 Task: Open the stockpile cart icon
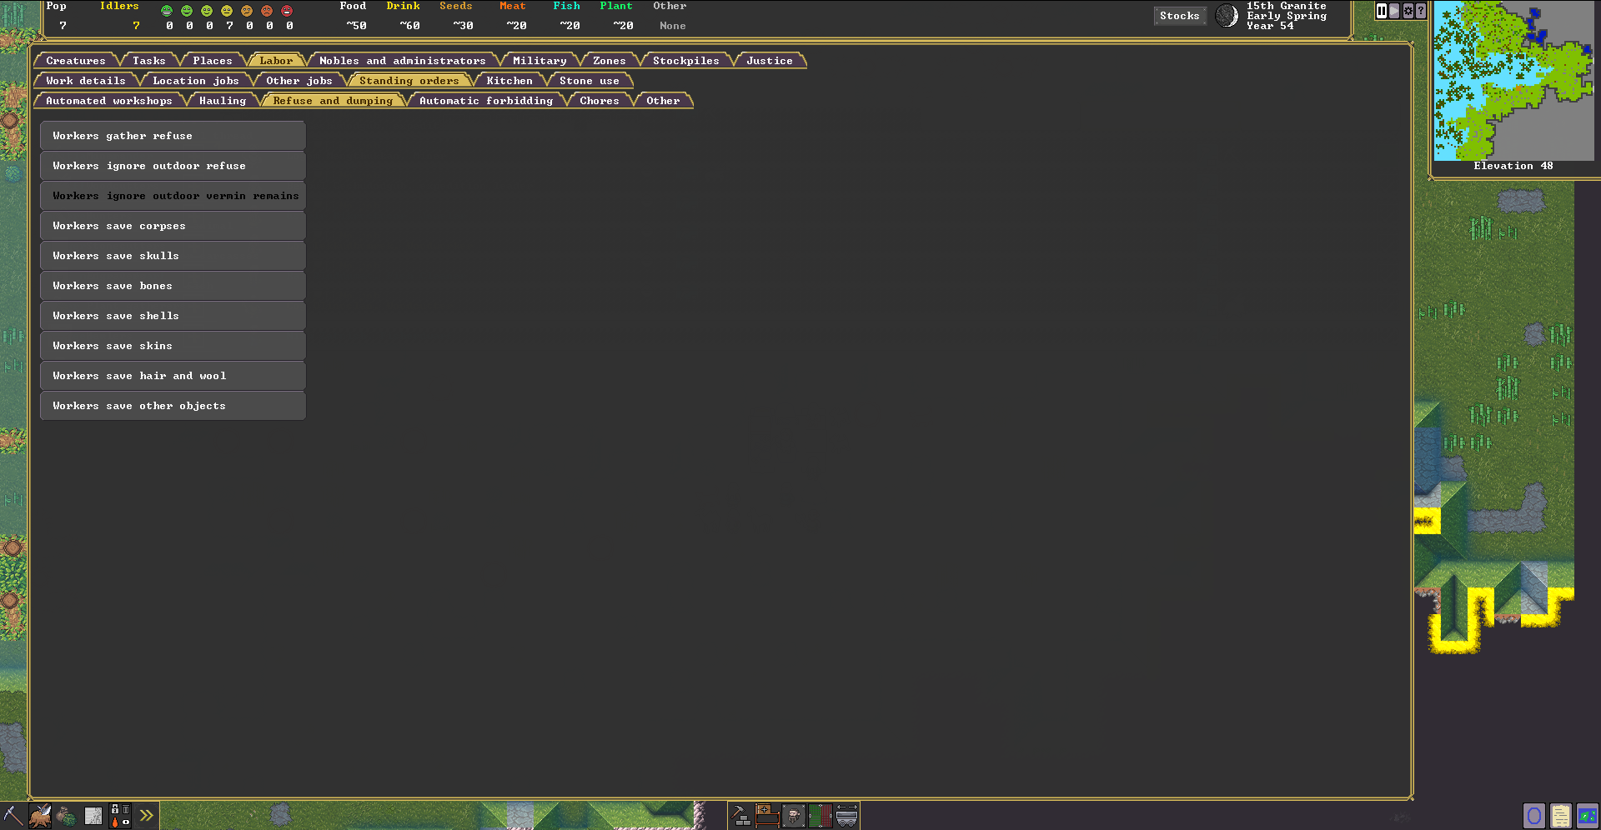point(846,816)
